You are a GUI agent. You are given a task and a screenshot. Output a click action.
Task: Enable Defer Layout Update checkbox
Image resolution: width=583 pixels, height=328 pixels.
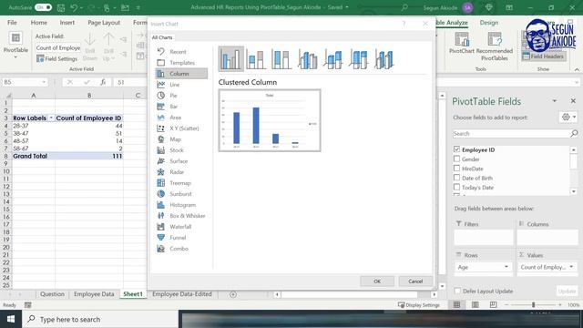[x=457, y=291]
